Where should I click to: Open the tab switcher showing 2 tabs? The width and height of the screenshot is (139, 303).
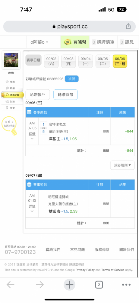(99, 285)
